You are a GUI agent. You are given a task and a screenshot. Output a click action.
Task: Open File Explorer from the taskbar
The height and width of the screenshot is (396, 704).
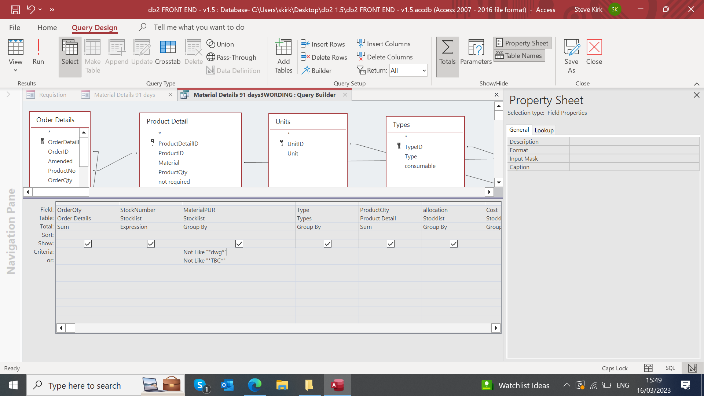282,385
